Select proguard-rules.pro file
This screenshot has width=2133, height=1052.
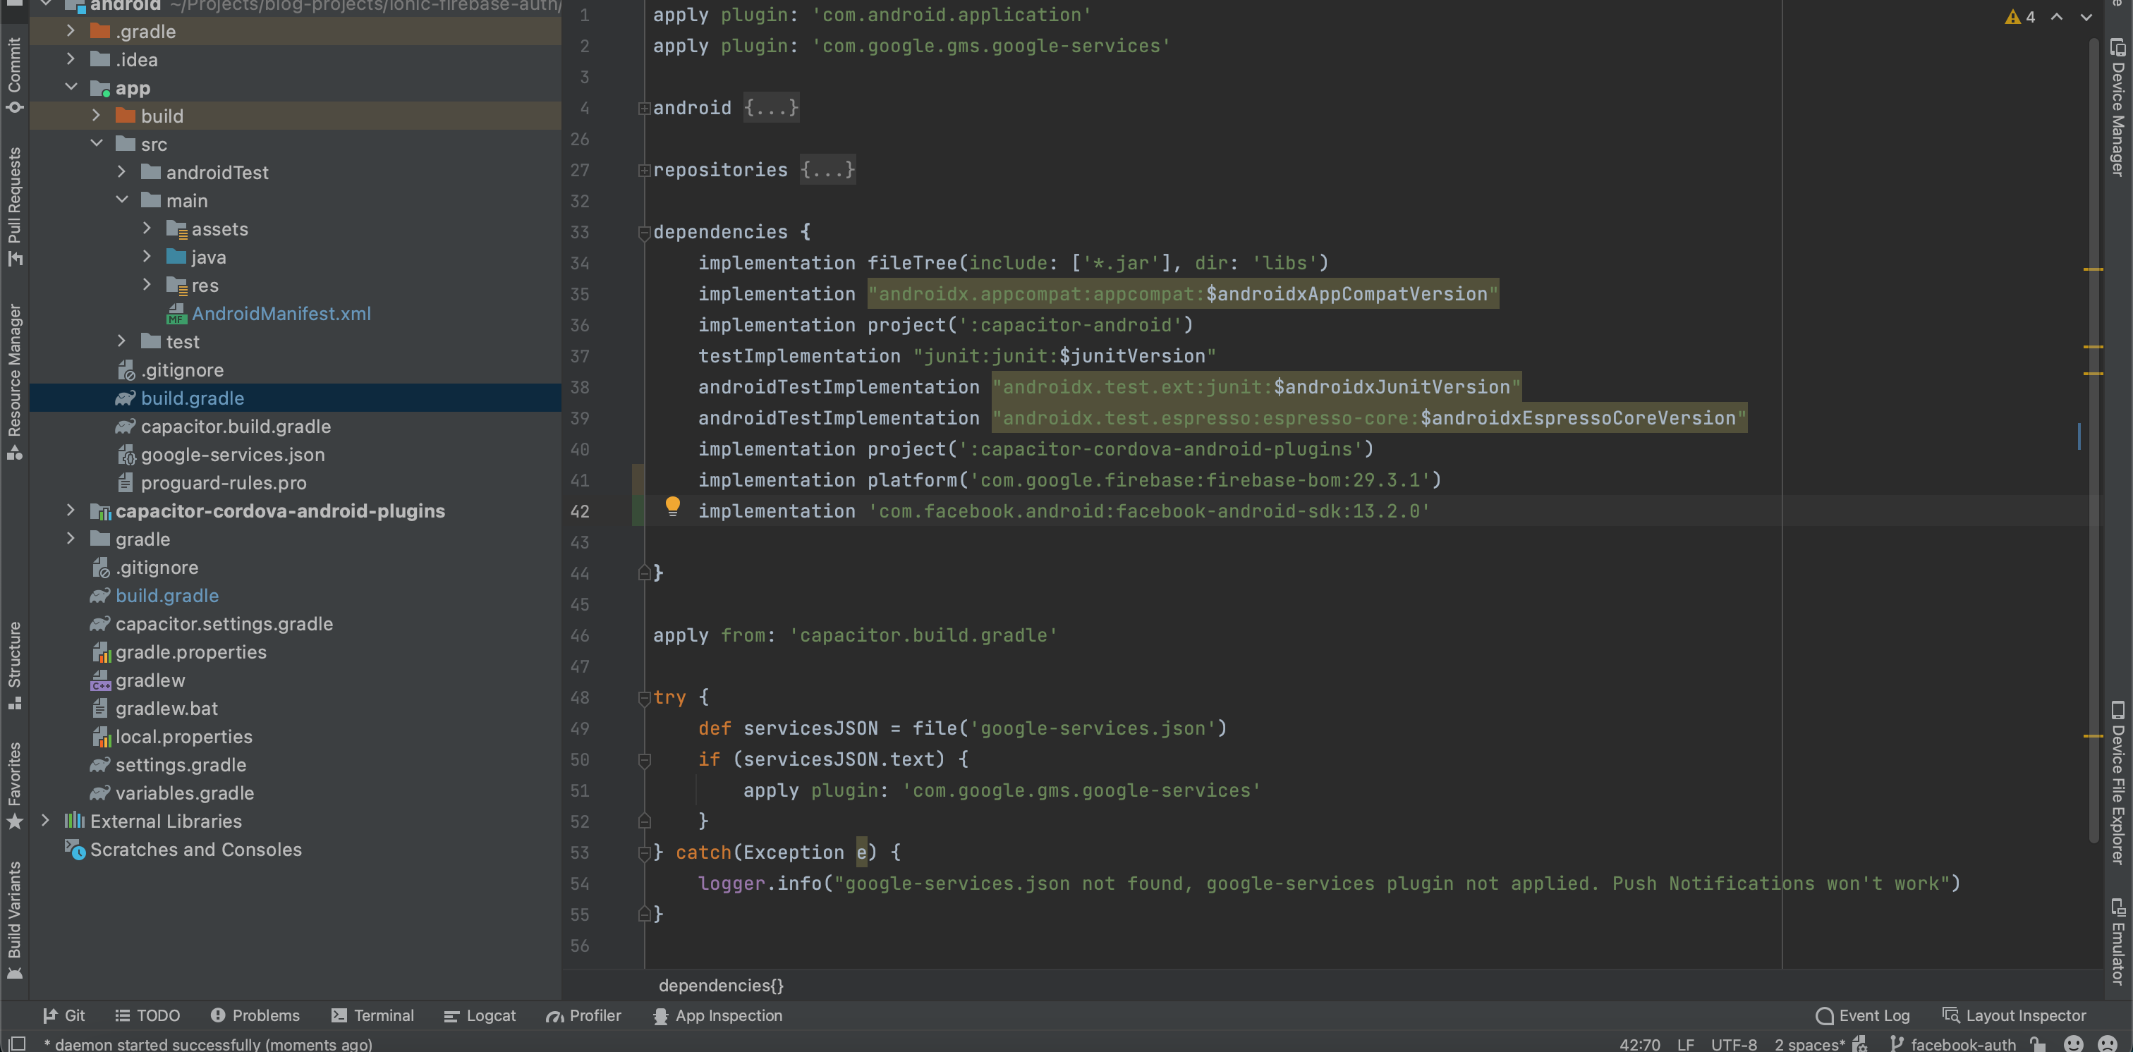coord(212,482)
